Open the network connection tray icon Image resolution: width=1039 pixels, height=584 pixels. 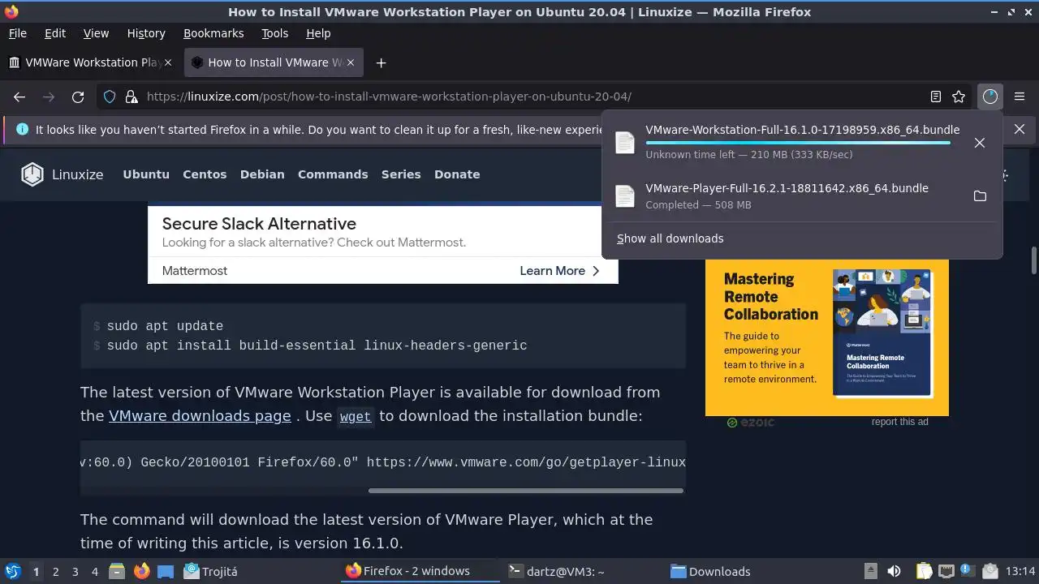(x=946, y=571)
